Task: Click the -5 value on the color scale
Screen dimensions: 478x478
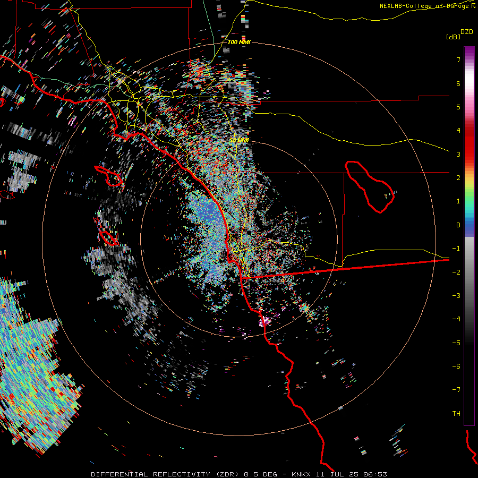Action: pyautogui.click(x=456, y=343)
